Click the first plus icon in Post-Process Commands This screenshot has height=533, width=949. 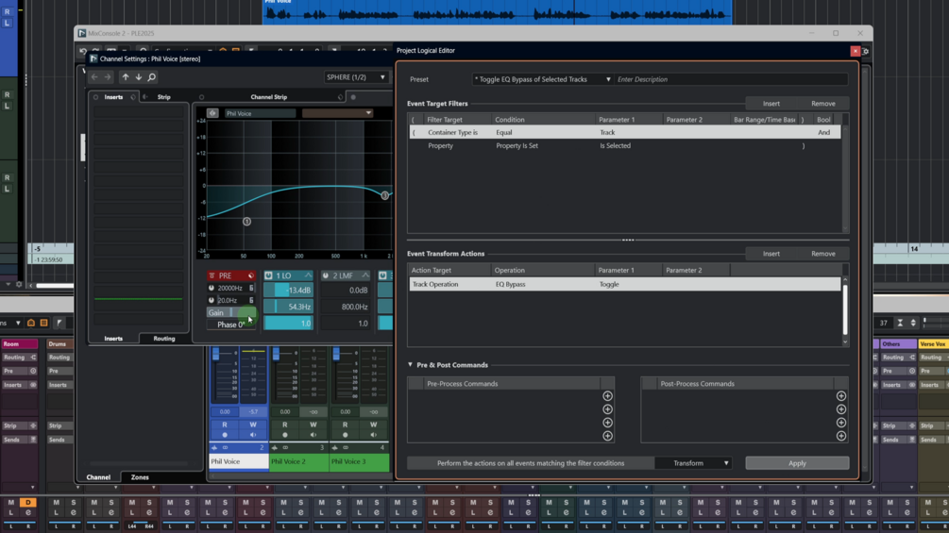pyautogui.click(x=841, y=396)
